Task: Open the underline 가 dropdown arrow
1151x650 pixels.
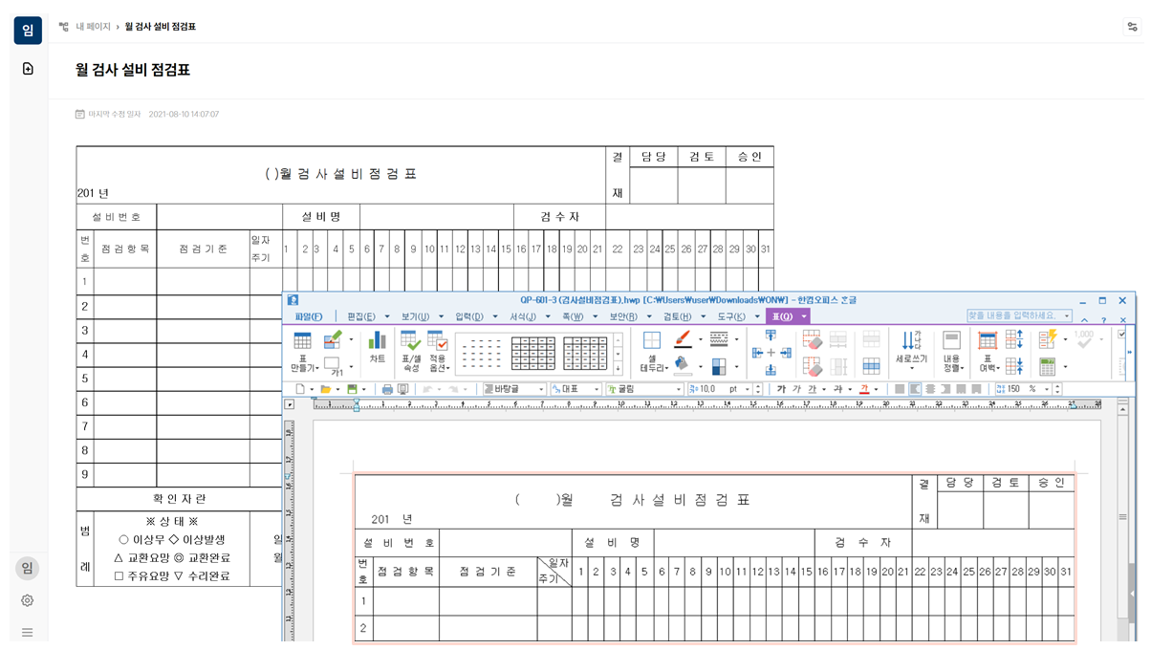Action: point(825,389)
